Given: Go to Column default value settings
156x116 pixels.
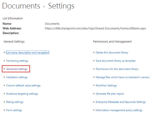Looking at the screenshot, I should coord(23,85).
